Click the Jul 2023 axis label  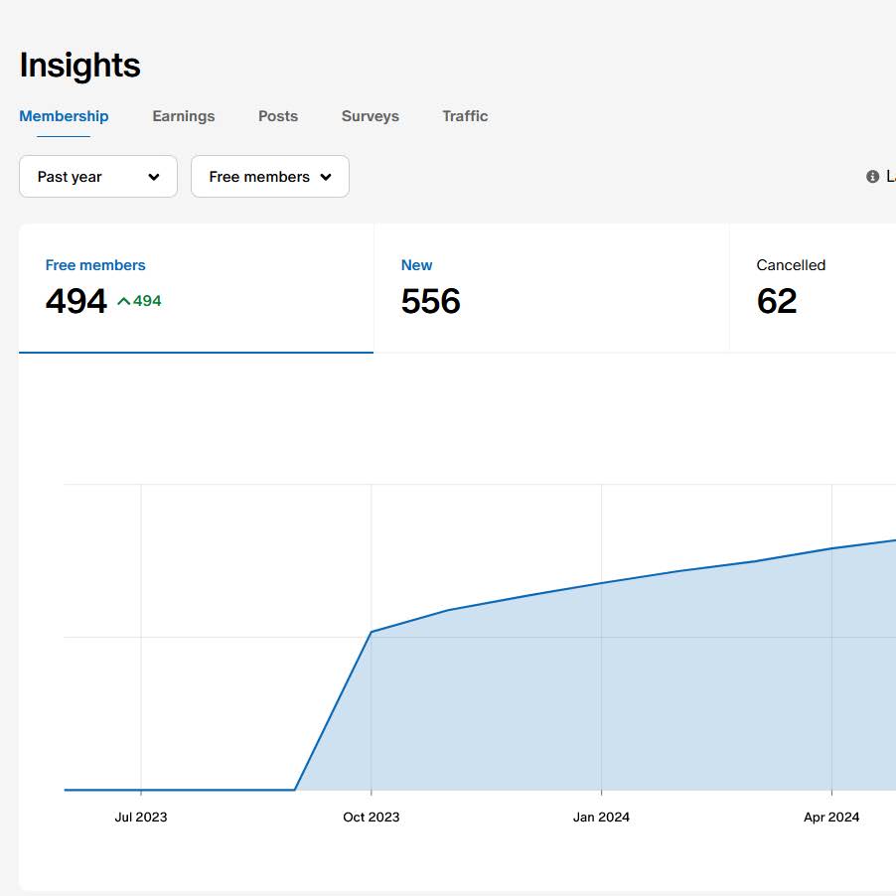tap(141, 818)
